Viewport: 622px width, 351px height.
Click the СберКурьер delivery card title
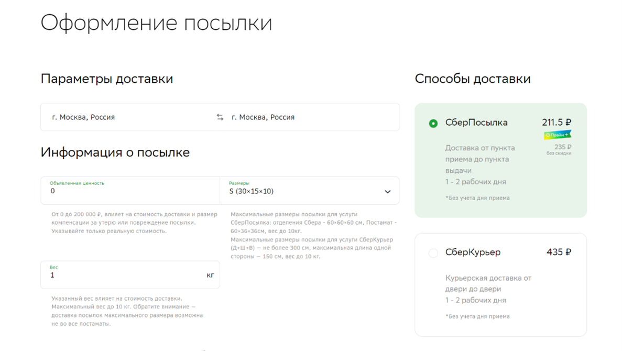point(473,252)
